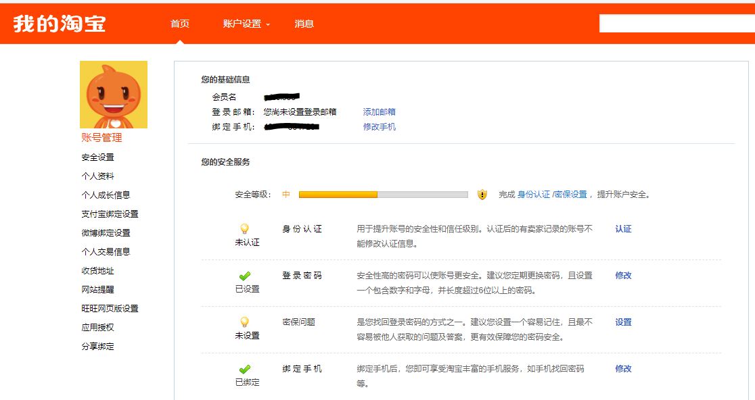This screenshot has width=755, height=400.
Task: Click the green checkmark beside 绑定手机
Action: 245,369
